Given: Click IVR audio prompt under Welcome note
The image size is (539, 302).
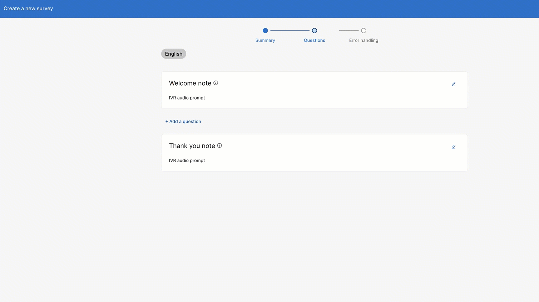Looking at the screenshot, I should point(187,98).
